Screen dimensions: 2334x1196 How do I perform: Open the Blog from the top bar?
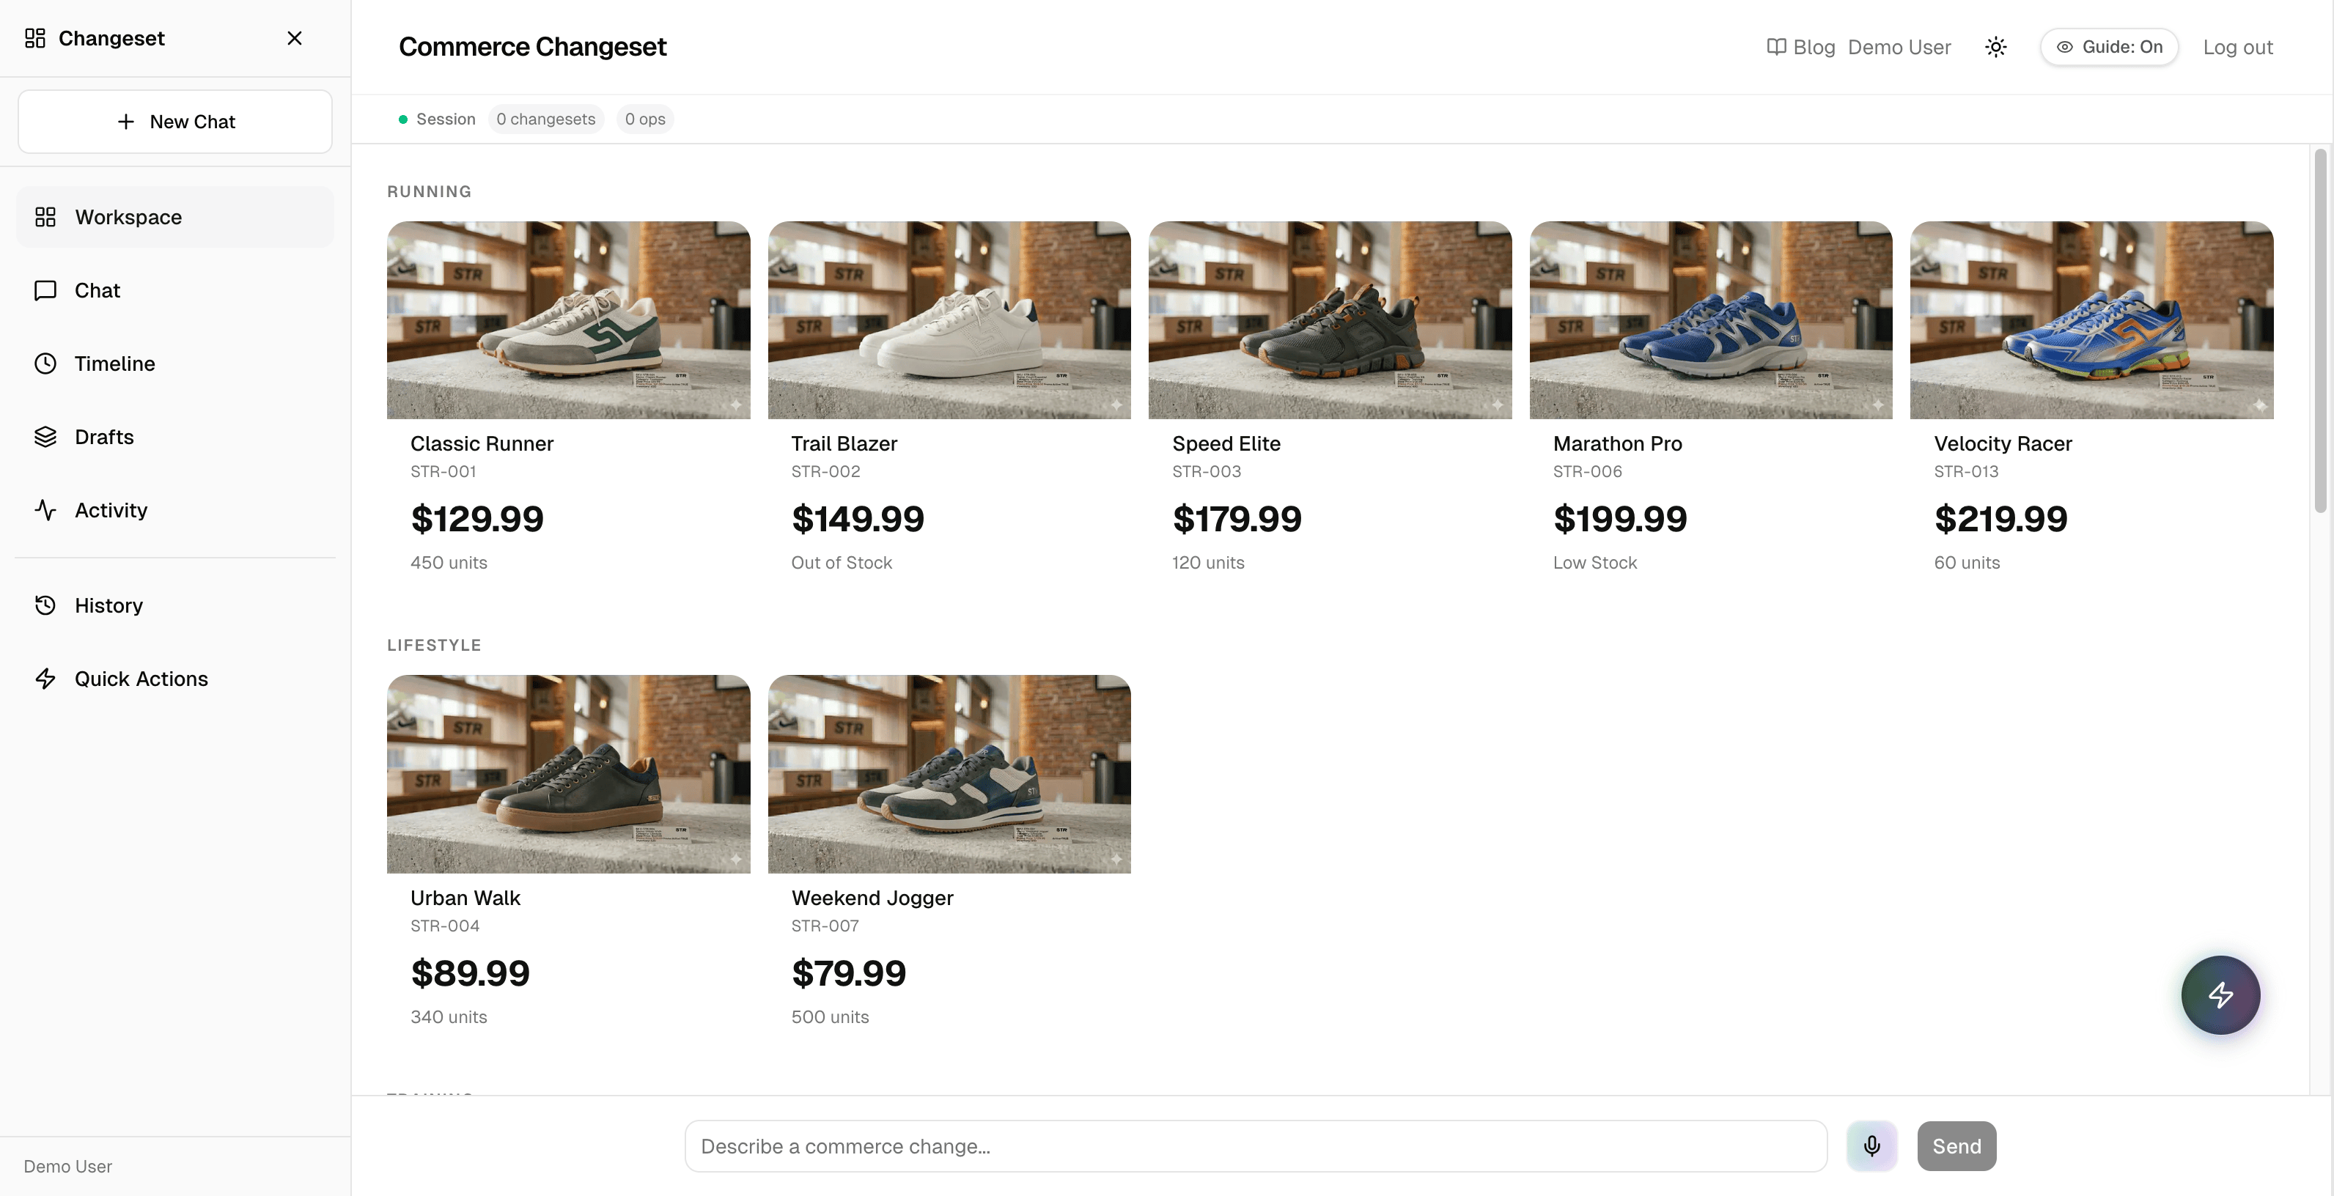click(x=1801, y=46)
